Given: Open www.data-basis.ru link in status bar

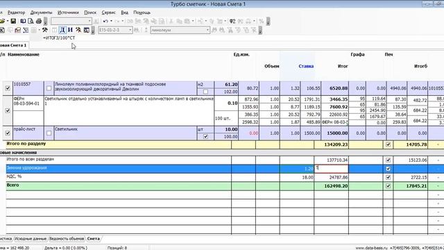Looking at the screenshot, I should click(x=372, y=248).
